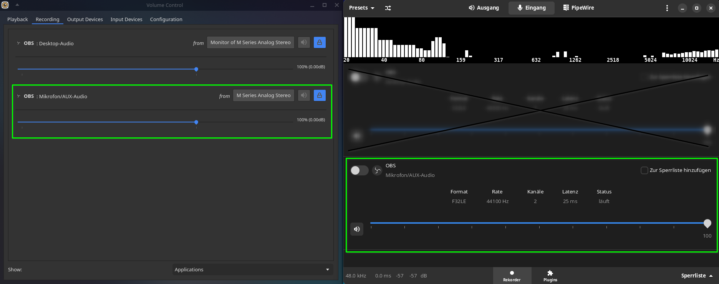Switch to the Eingang input tab
Image resolution: width=719 pixels, height=284 pixels.
[532, 8]
